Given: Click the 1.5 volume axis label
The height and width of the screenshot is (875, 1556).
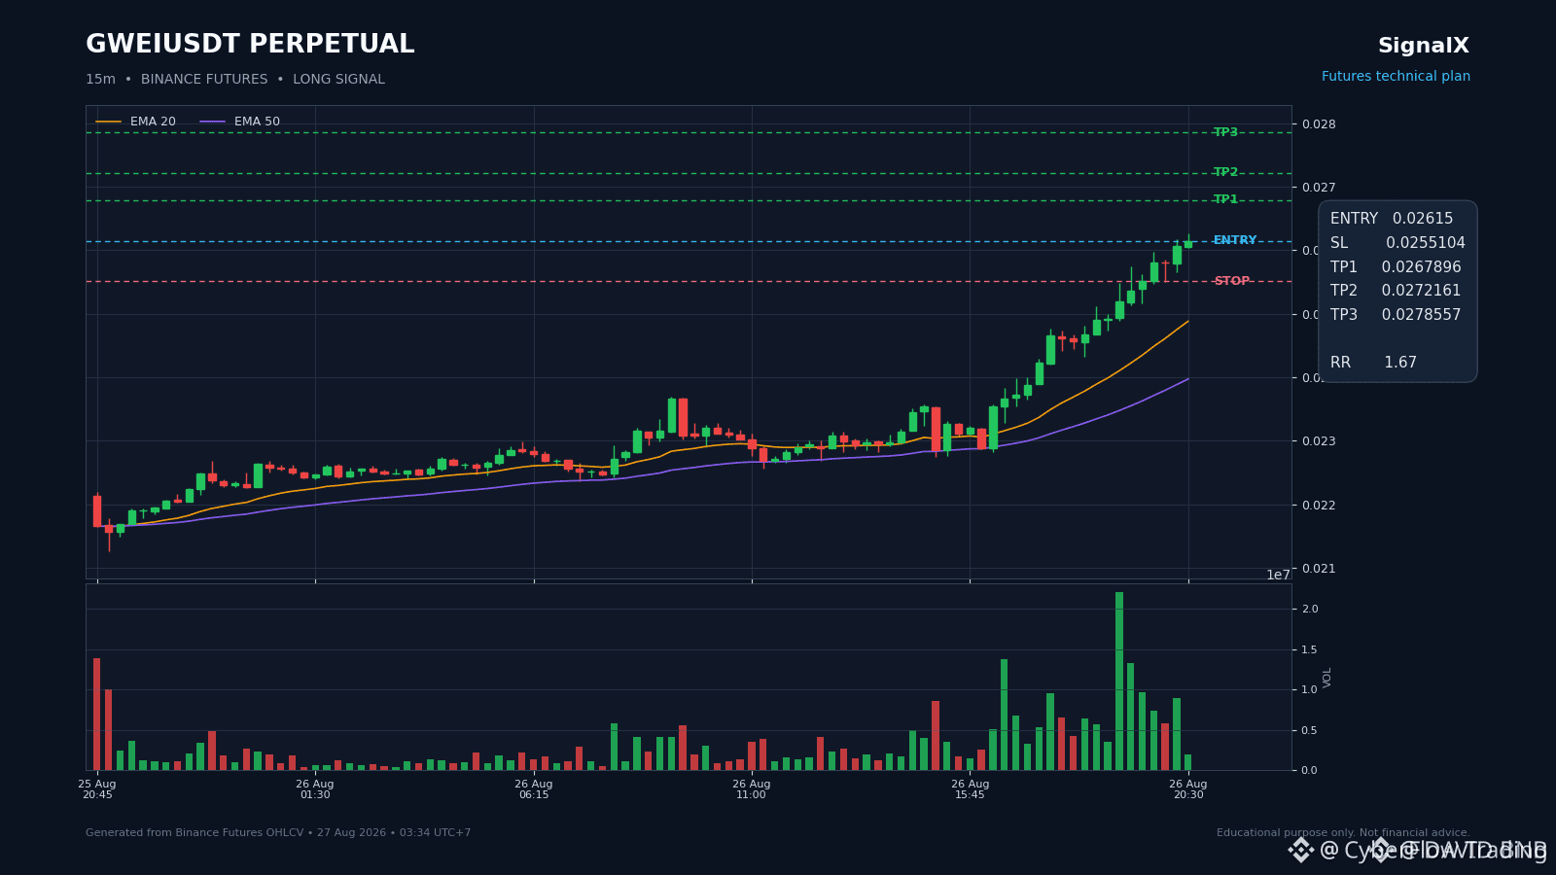Looking at the screenshot, I should (1310, 650).
